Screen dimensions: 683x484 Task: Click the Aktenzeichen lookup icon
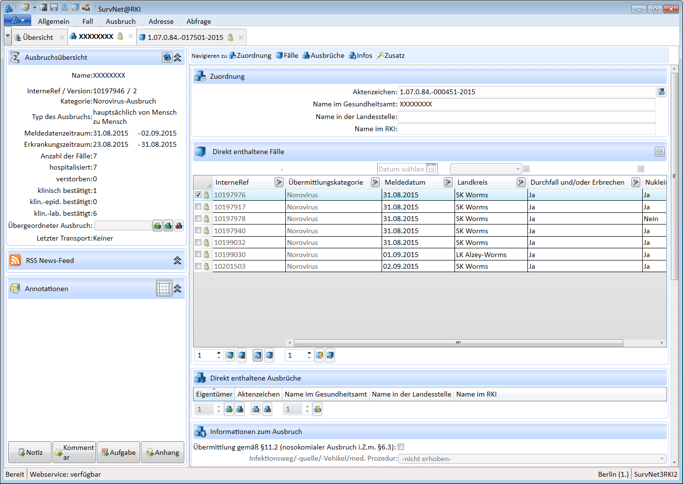pyautogui.click(x=661, y=92)
